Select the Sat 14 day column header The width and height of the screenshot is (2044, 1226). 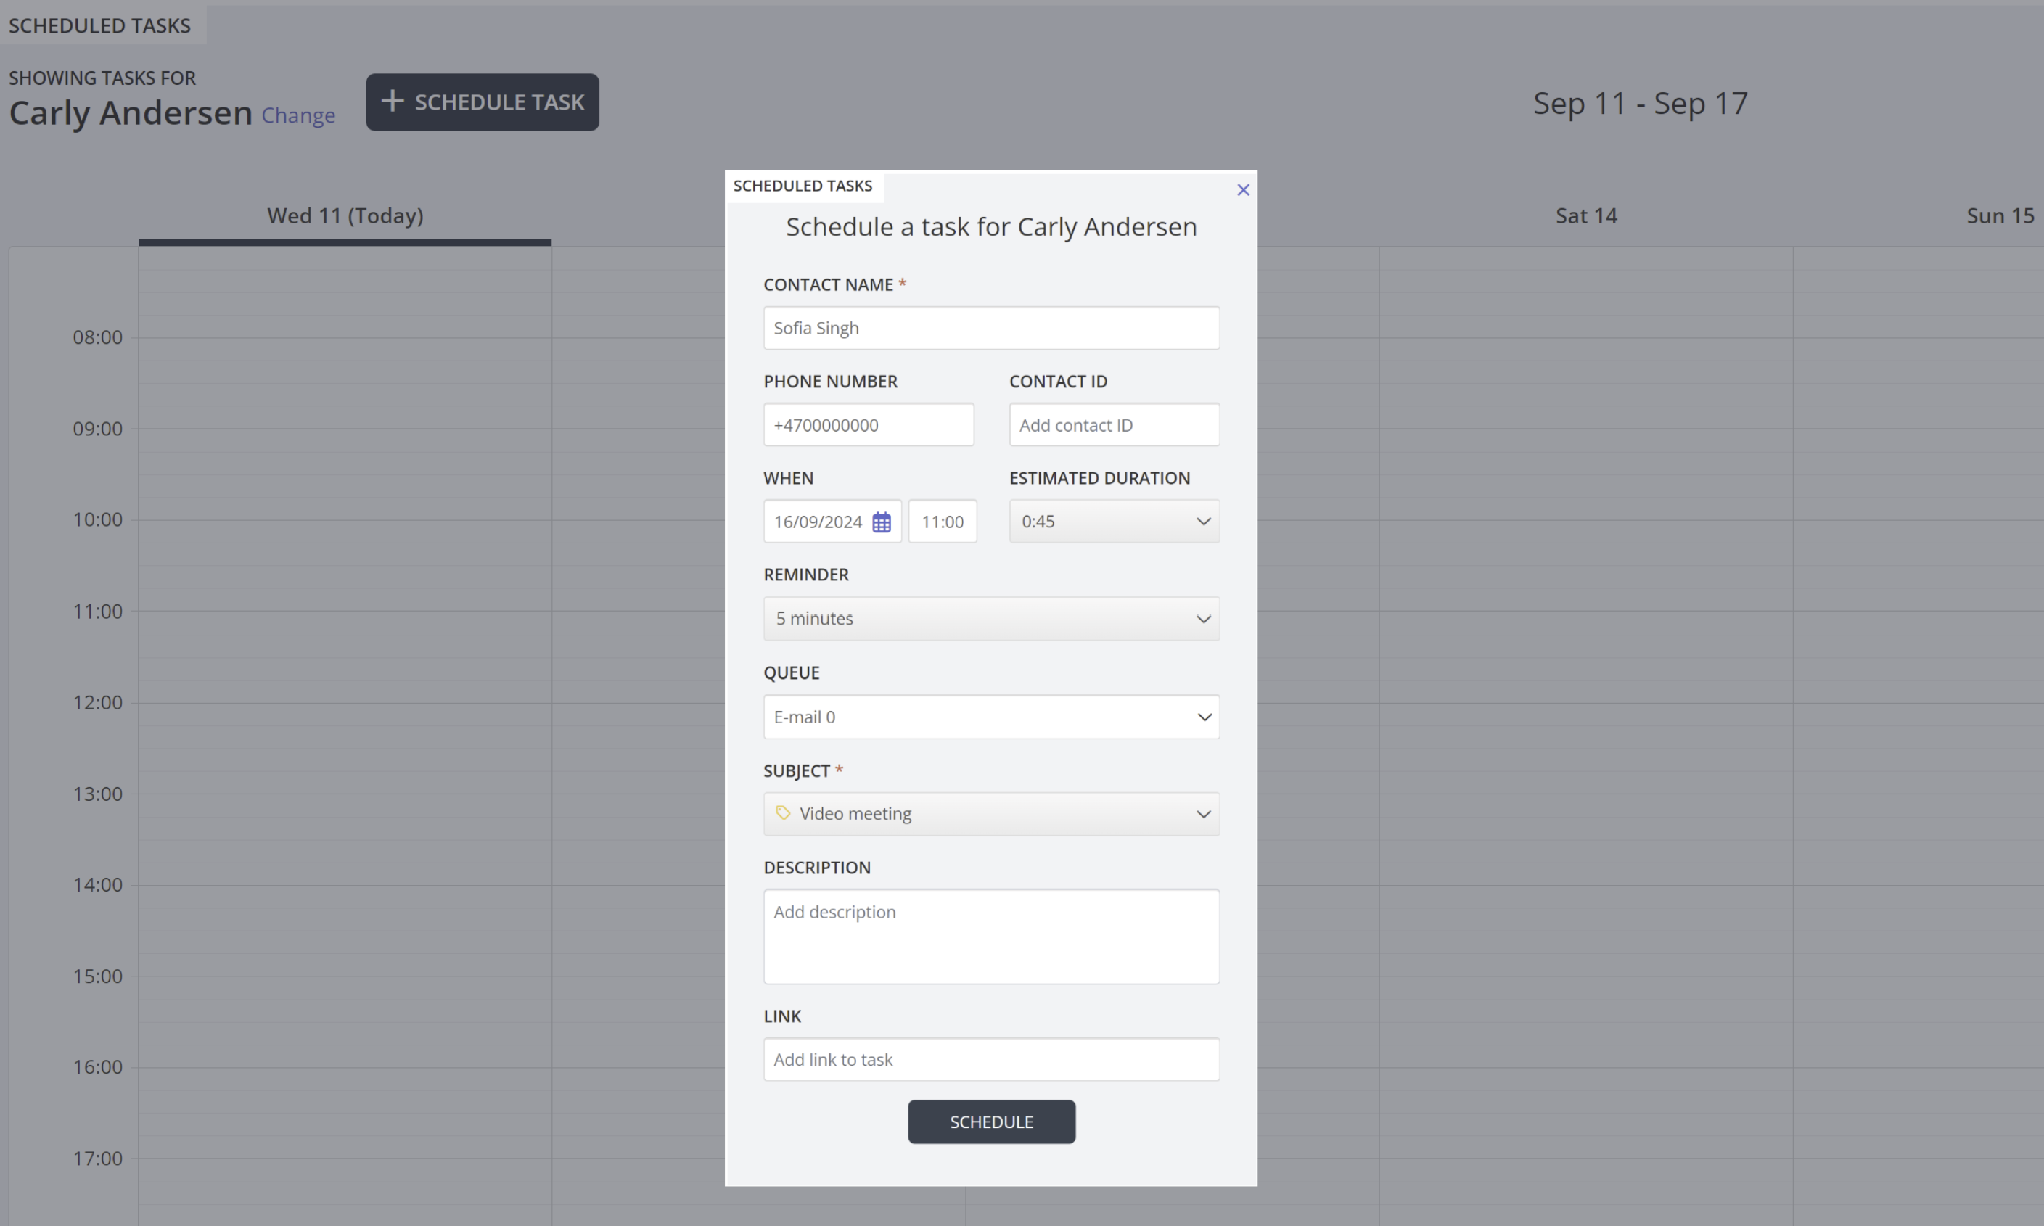tap(1585, 216)
